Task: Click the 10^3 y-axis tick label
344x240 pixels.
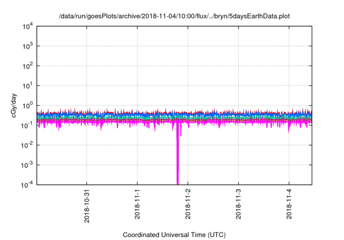Action: click(x=27, y=46)
